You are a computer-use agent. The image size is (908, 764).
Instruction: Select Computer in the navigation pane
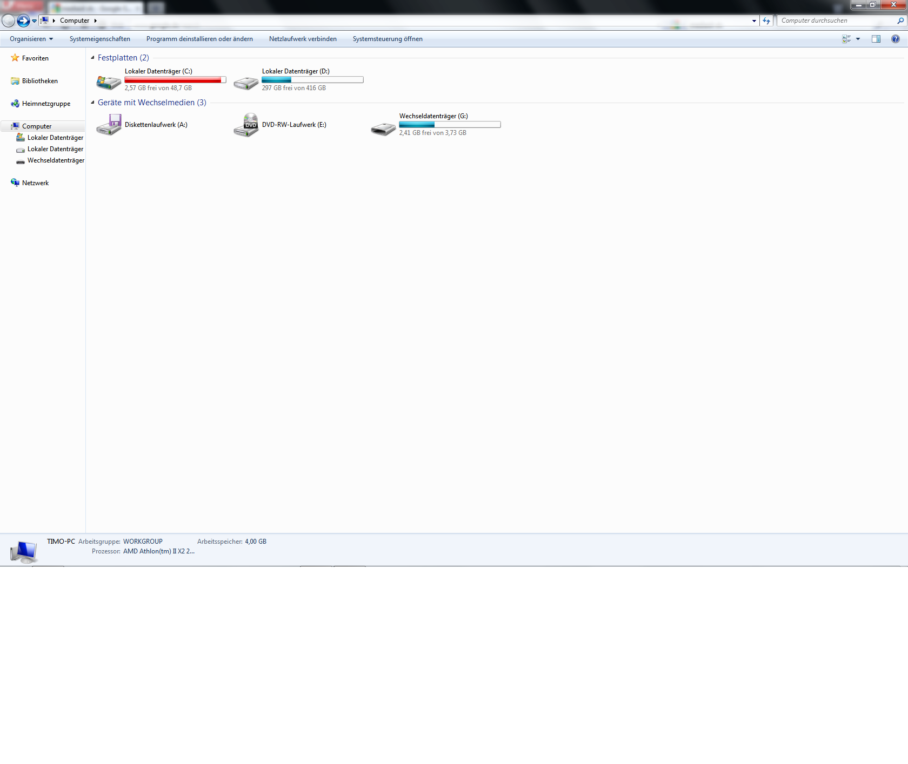pyautogui.click(x=37, y=126)
